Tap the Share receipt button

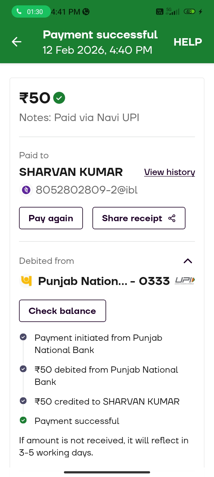click(139, 218)
